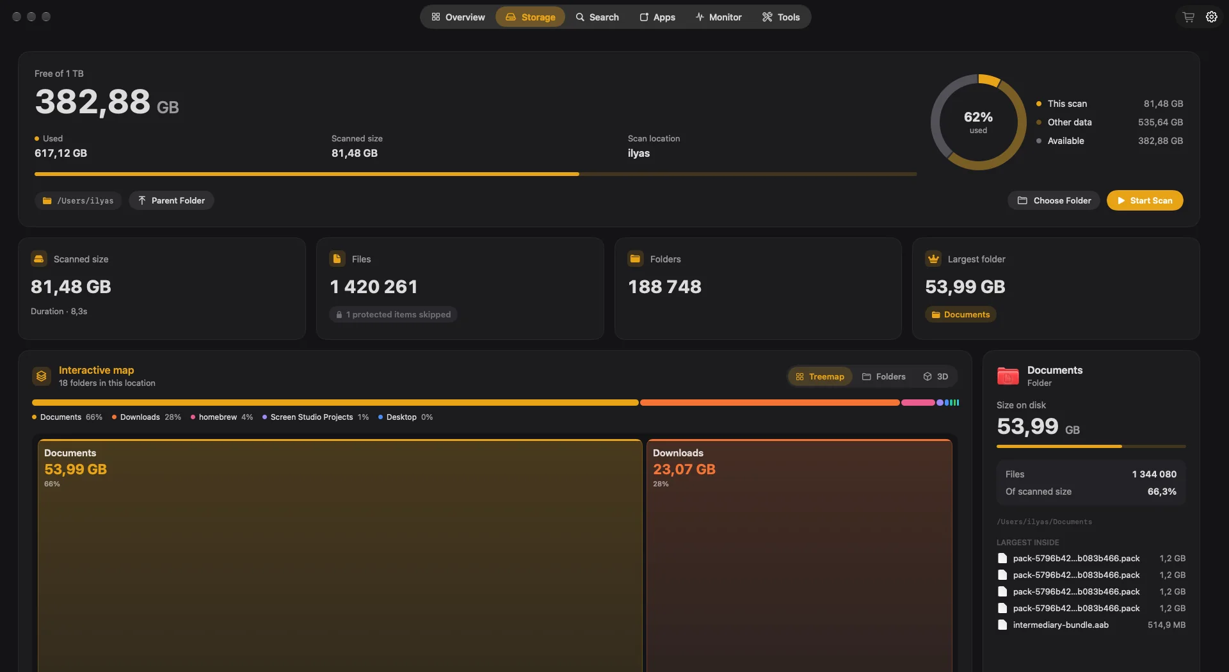
Task: Click the Largest folder crown icon
Action: (x=933, y=259)
